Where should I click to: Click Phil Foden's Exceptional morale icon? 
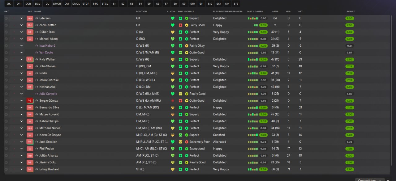[x=187, y=149]
